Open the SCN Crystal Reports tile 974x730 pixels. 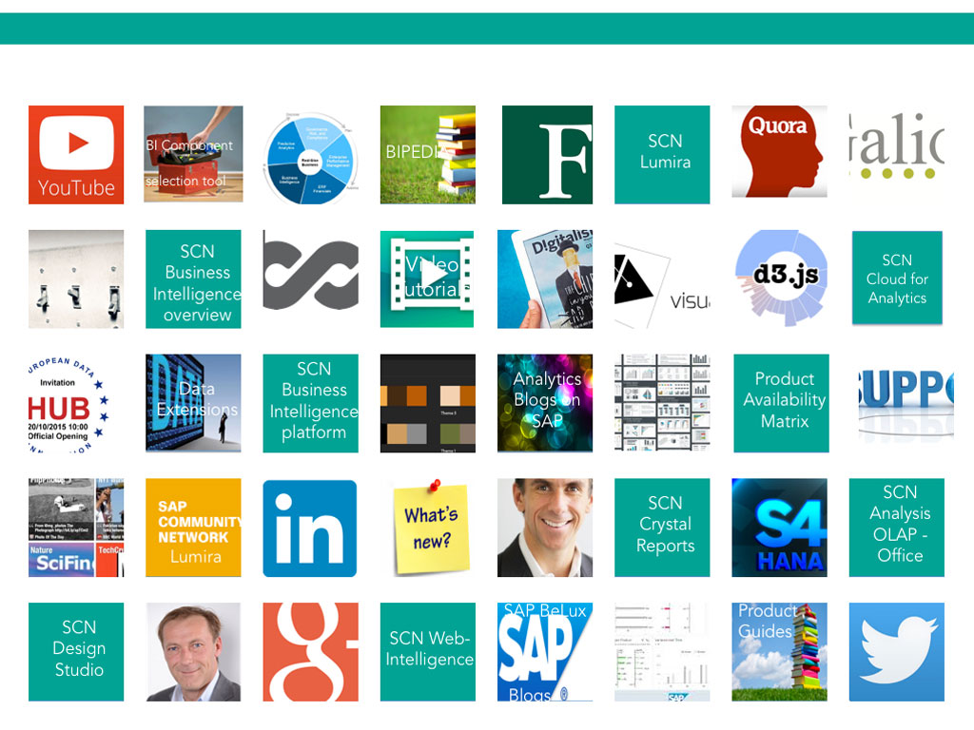(662, 528)
